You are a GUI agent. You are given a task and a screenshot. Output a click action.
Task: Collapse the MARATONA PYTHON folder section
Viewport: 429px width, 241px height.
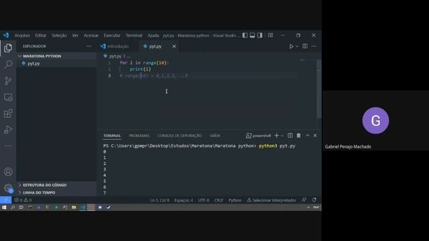56,56
